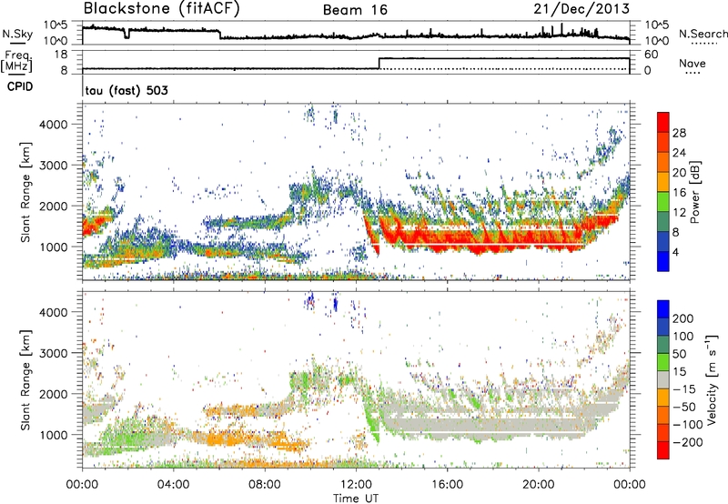
Task: Pick the red bottom segment of Velocity colorbar
Action: (663, 450)
